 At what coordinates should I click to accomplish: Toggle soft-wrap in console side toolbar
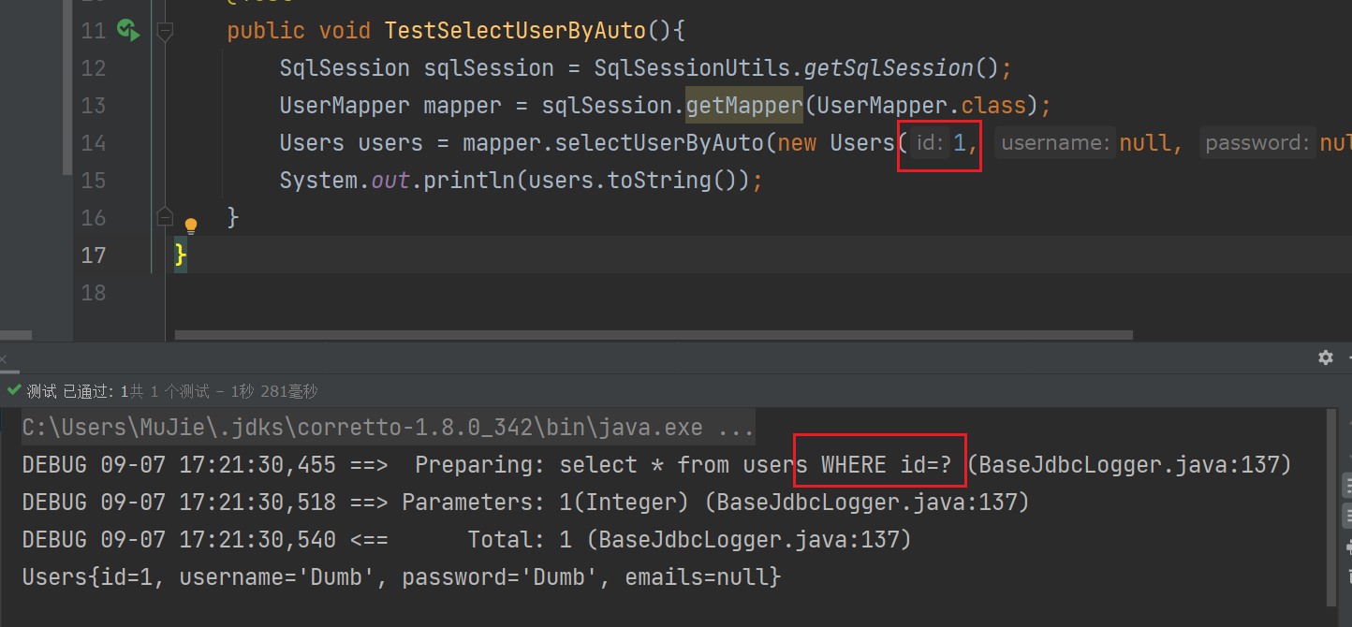click(1347, 485)
